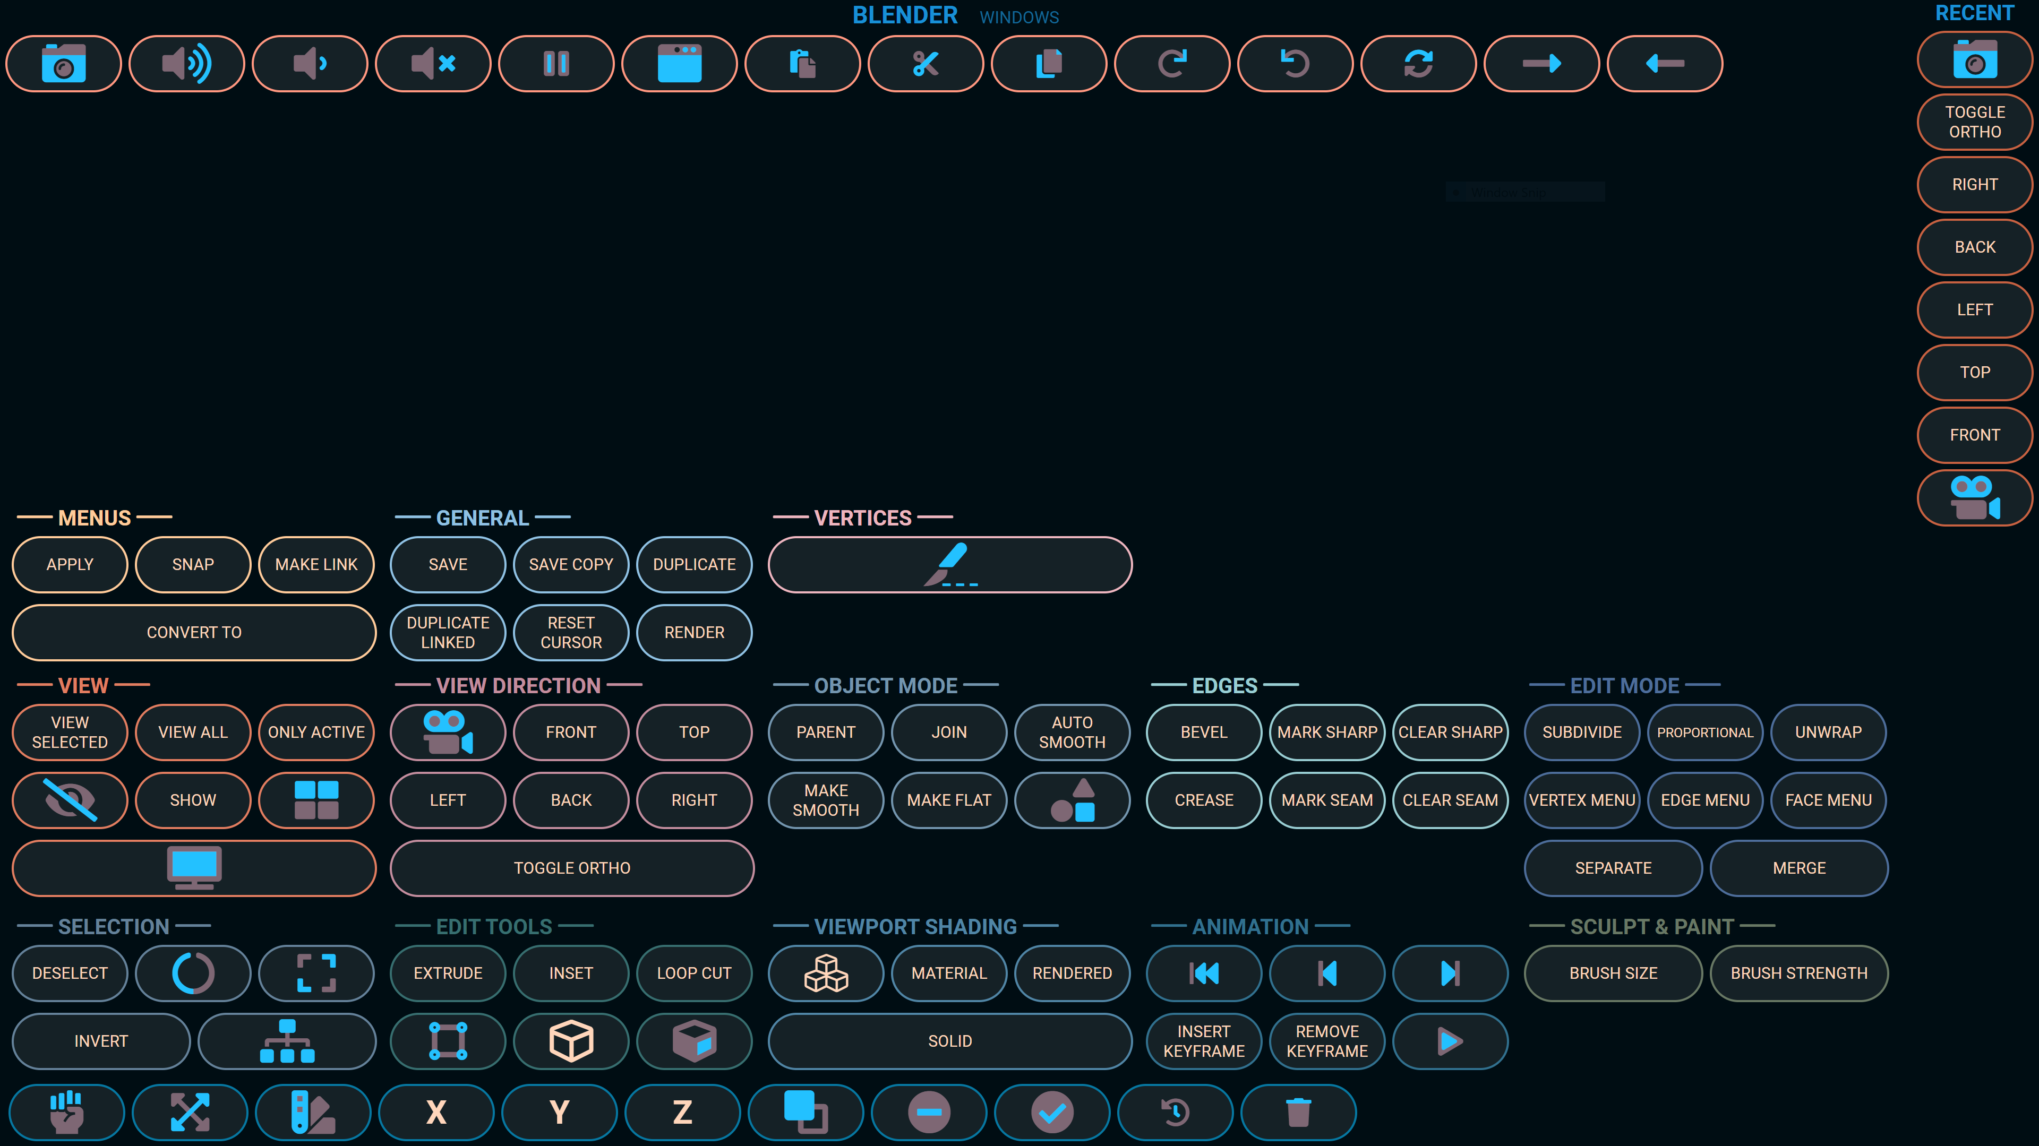Hide selection with crossed-eye icon
This screenshot has height=1146, width=2039.
(70, 800)
